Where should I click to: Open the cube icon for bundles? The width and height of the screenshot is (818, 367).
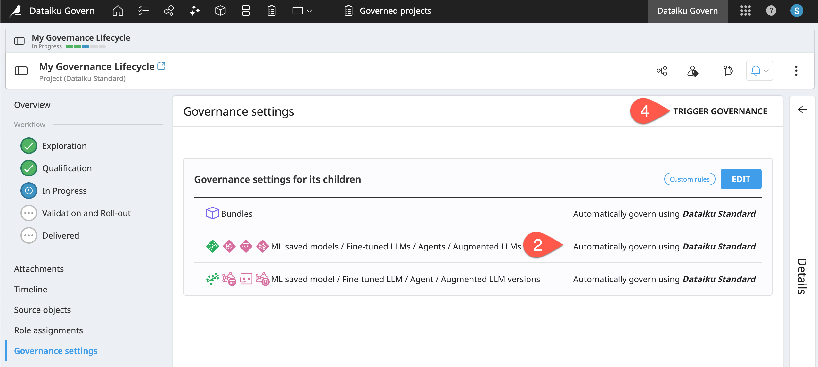220,11
